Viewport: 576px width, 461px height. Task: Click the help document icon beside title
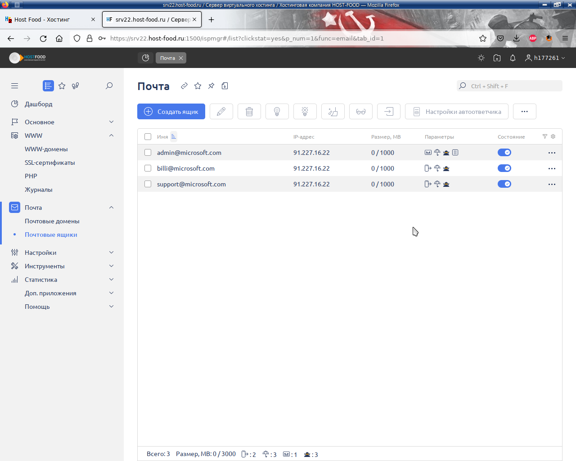click(225, 86)
